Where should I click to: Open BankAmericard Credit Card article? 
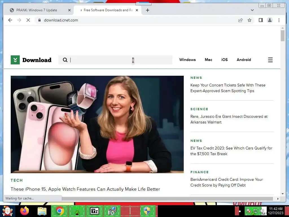coord(227,182)
